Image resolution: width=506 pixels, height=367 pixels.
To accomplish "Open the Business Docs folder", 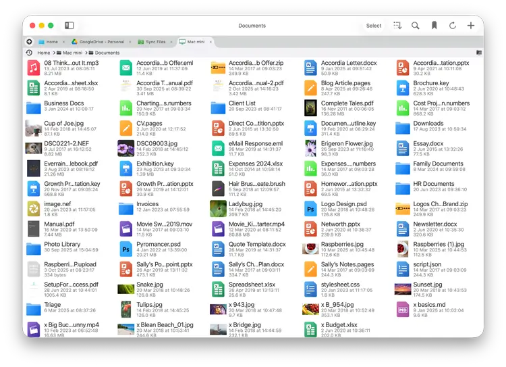I will coord(33,107).
